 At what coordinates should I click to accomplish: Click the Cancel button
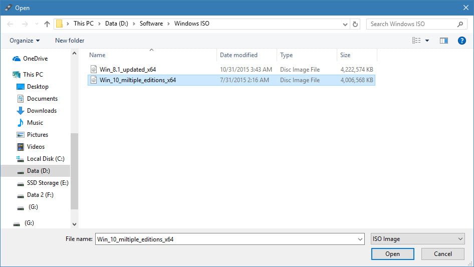443,254
